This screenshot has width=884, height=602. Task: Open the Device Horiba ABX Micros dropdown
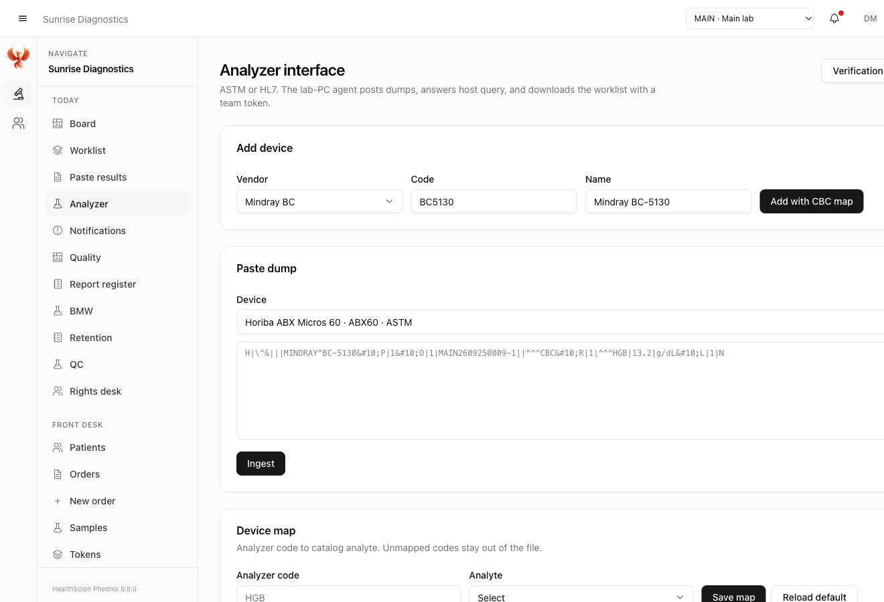[x=560, y=322]
